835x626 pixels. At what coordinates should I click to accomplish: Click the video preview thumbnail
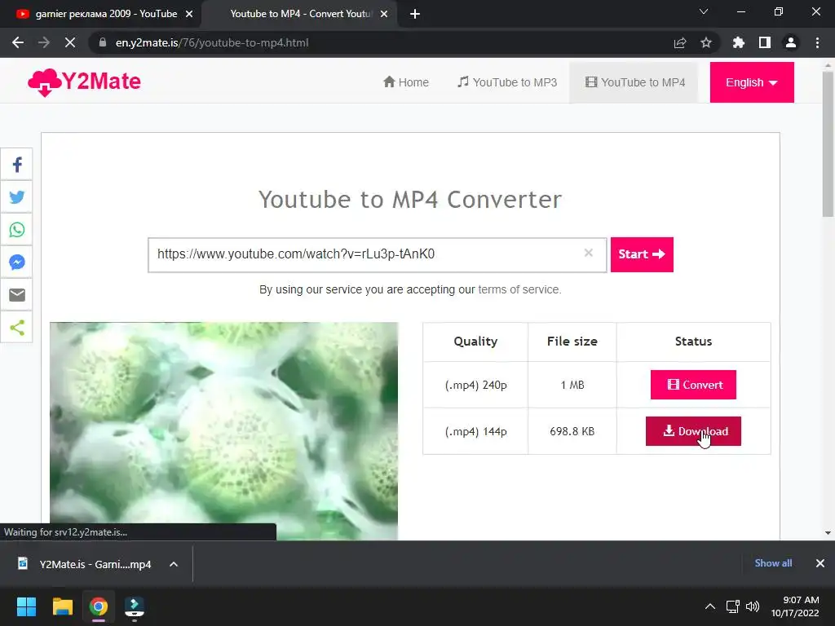(x=223, y=431)
